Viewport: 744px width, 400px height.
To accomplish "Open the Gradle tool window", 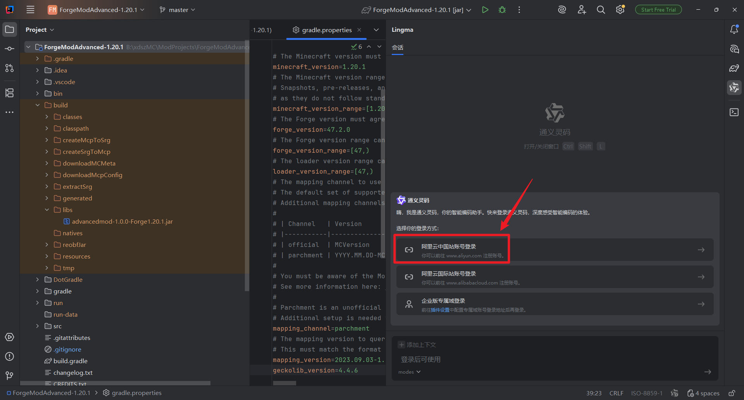I will tap(734, 69).
